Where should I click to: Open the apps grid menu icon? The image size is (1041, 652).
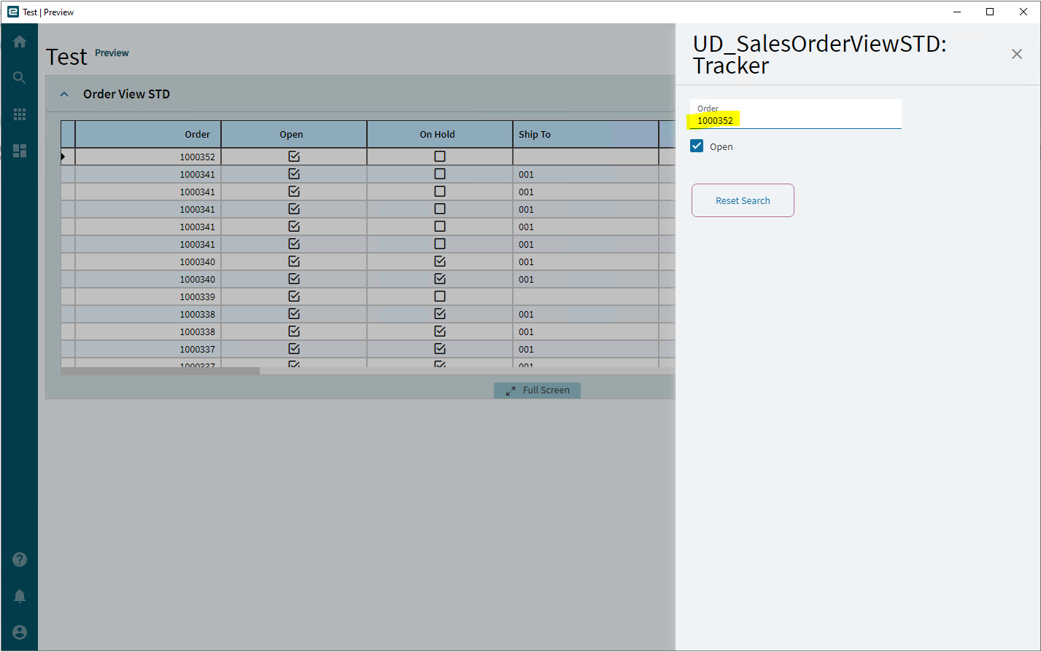[20, 114]
